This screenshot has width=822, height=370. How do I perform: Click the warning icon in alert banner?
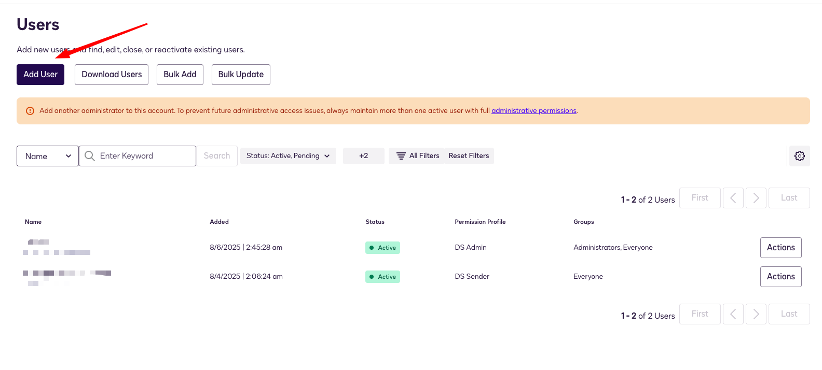click(x=30, y=111)
